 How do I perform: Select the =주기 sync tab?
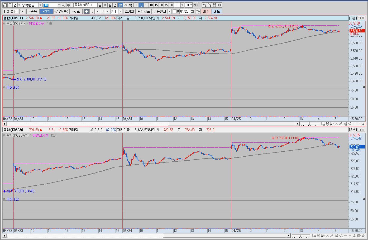[46, 11]
